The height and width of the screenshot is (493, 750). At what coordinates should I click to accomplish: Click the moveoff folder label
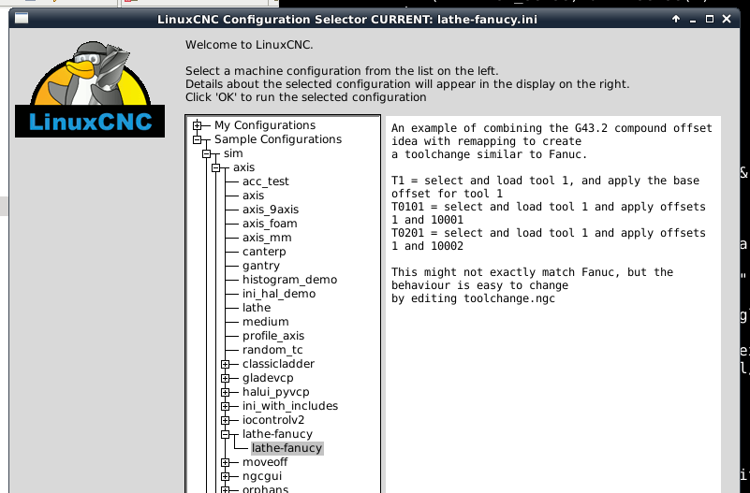point(265,462)
